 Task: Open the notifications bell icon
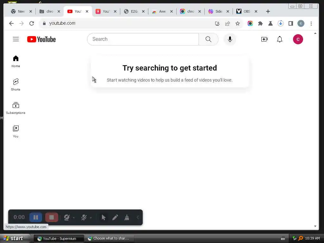click(x=280, y=39)
